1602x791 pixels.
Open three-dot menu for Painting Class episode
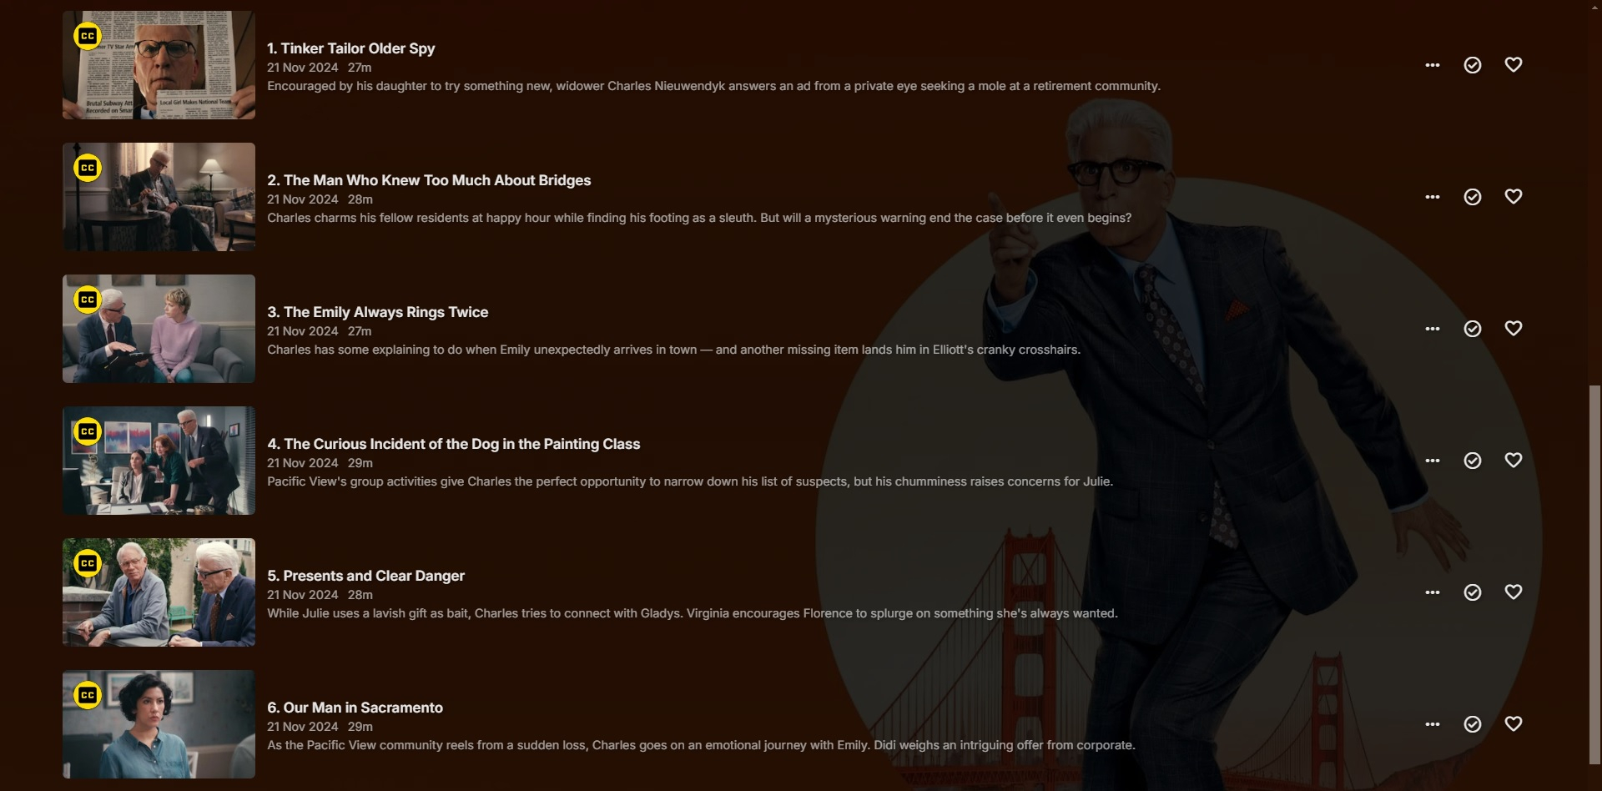[x=1433, y=461]
